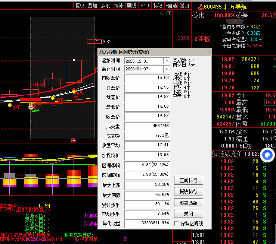This screenshot has width=276, height=244.
Task: Click the green 起点 start marker on chart
Action: (x=35, y=110)
